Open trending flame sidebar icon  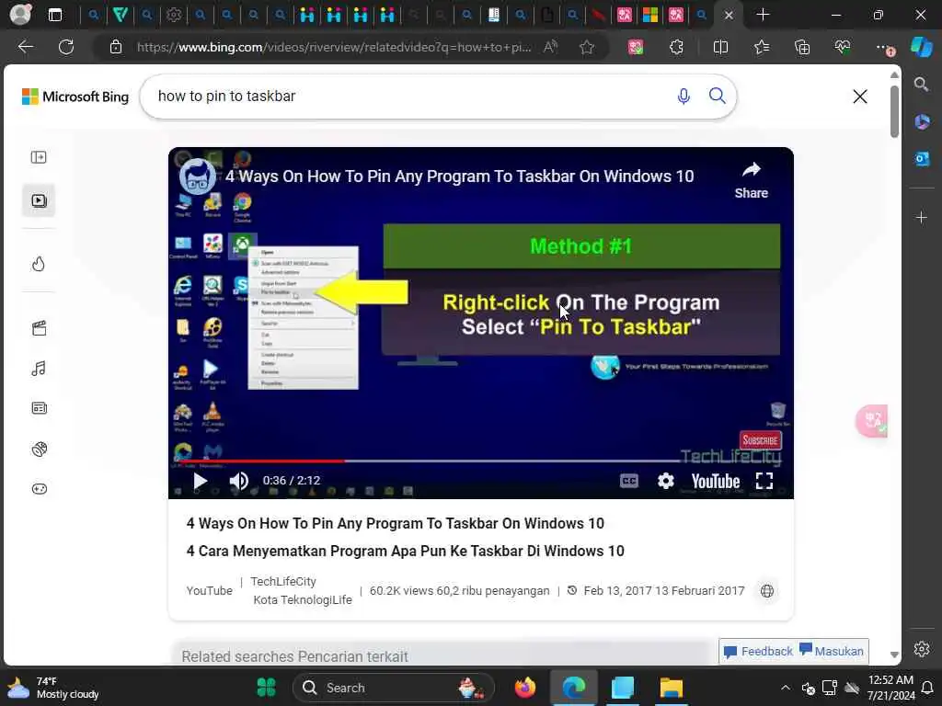pyautogui.click(x=39, y=264)
